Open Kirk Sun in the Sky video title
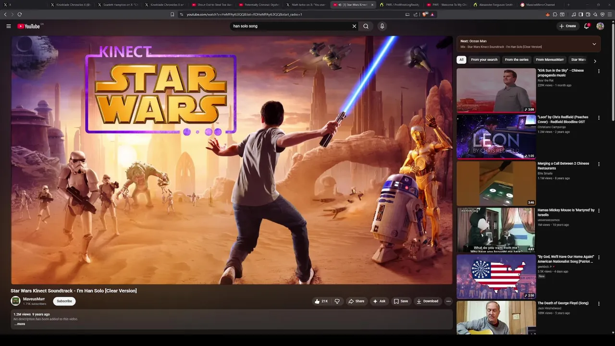 [x=561, y=73]
